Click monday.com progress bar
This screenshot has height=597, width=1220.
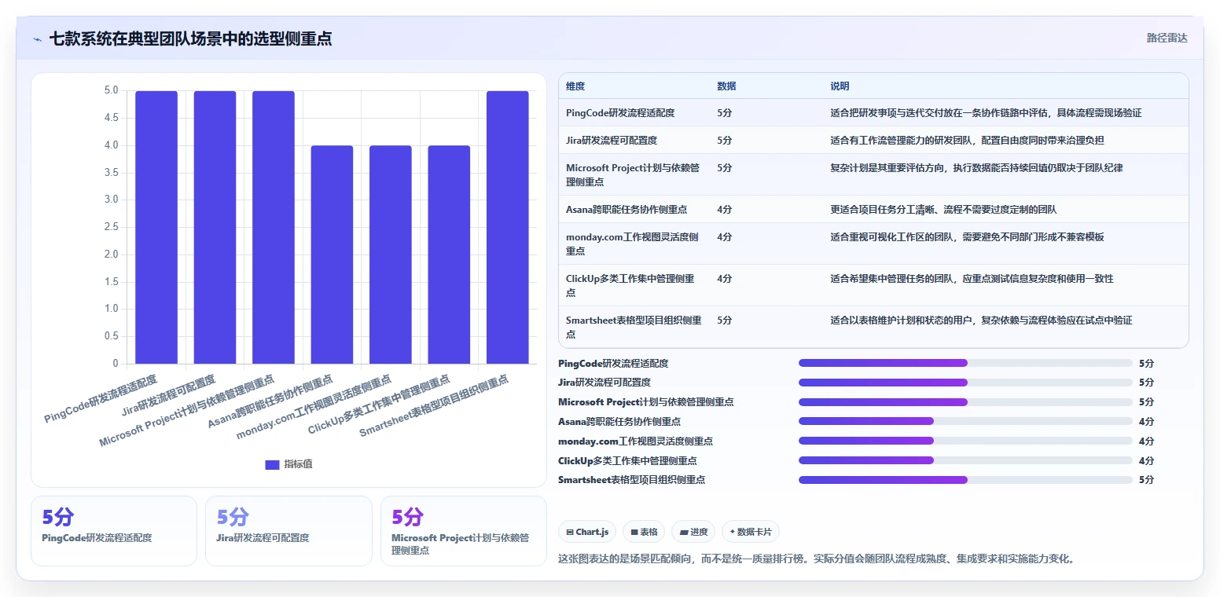(965, 441)
